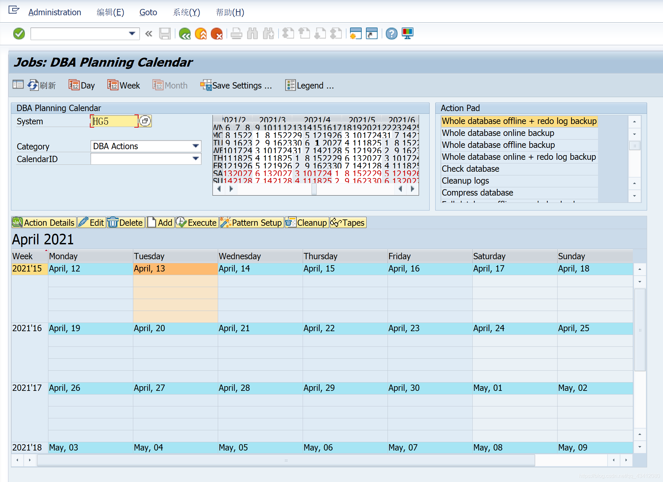Open the command field dropdown arrow
This screenshot has height=482, width=663.
pos(132,33)
